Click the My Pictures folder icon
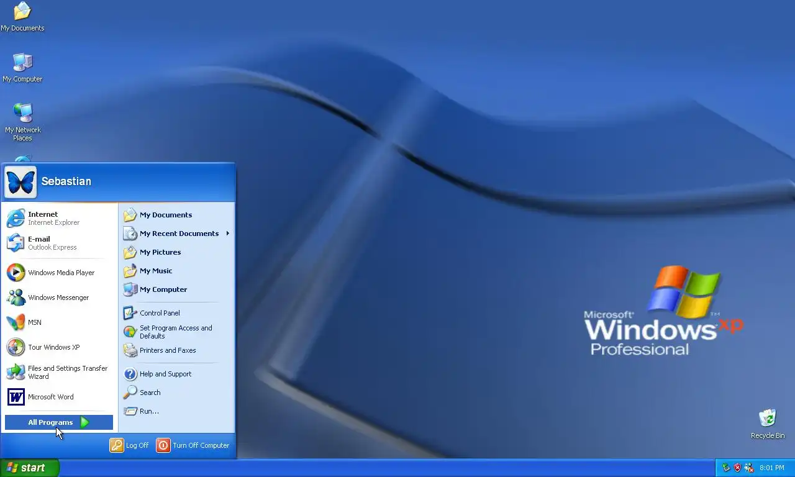The image size is (795, 477). [x=130, y=252]
